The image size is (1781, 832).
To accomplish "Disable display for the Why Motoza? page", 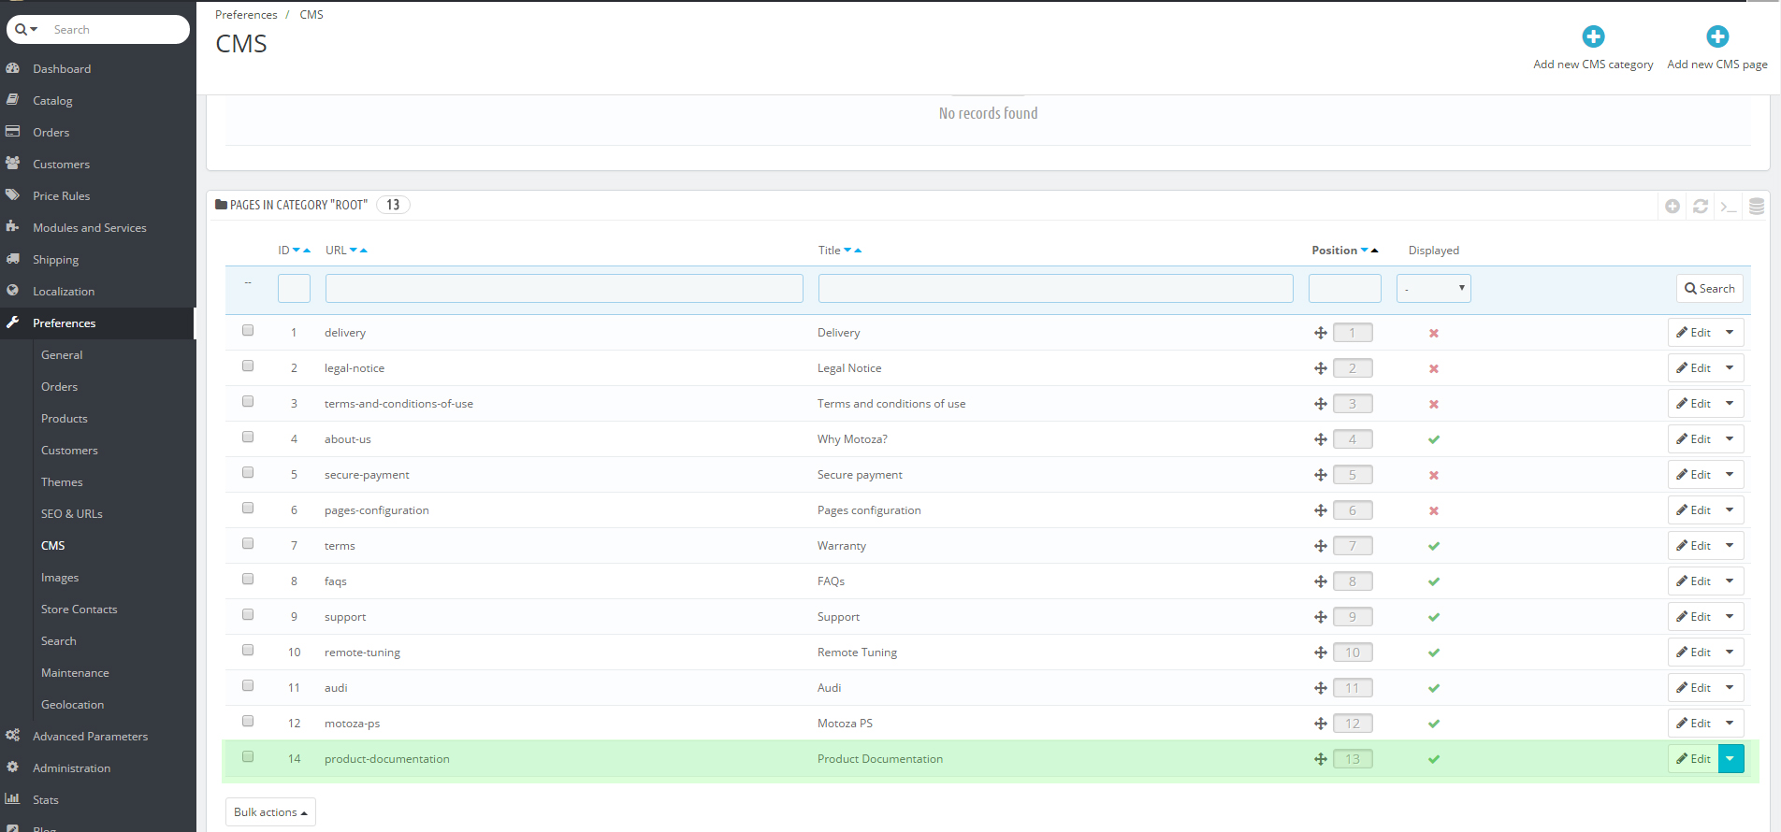I will coord(1434,439).
